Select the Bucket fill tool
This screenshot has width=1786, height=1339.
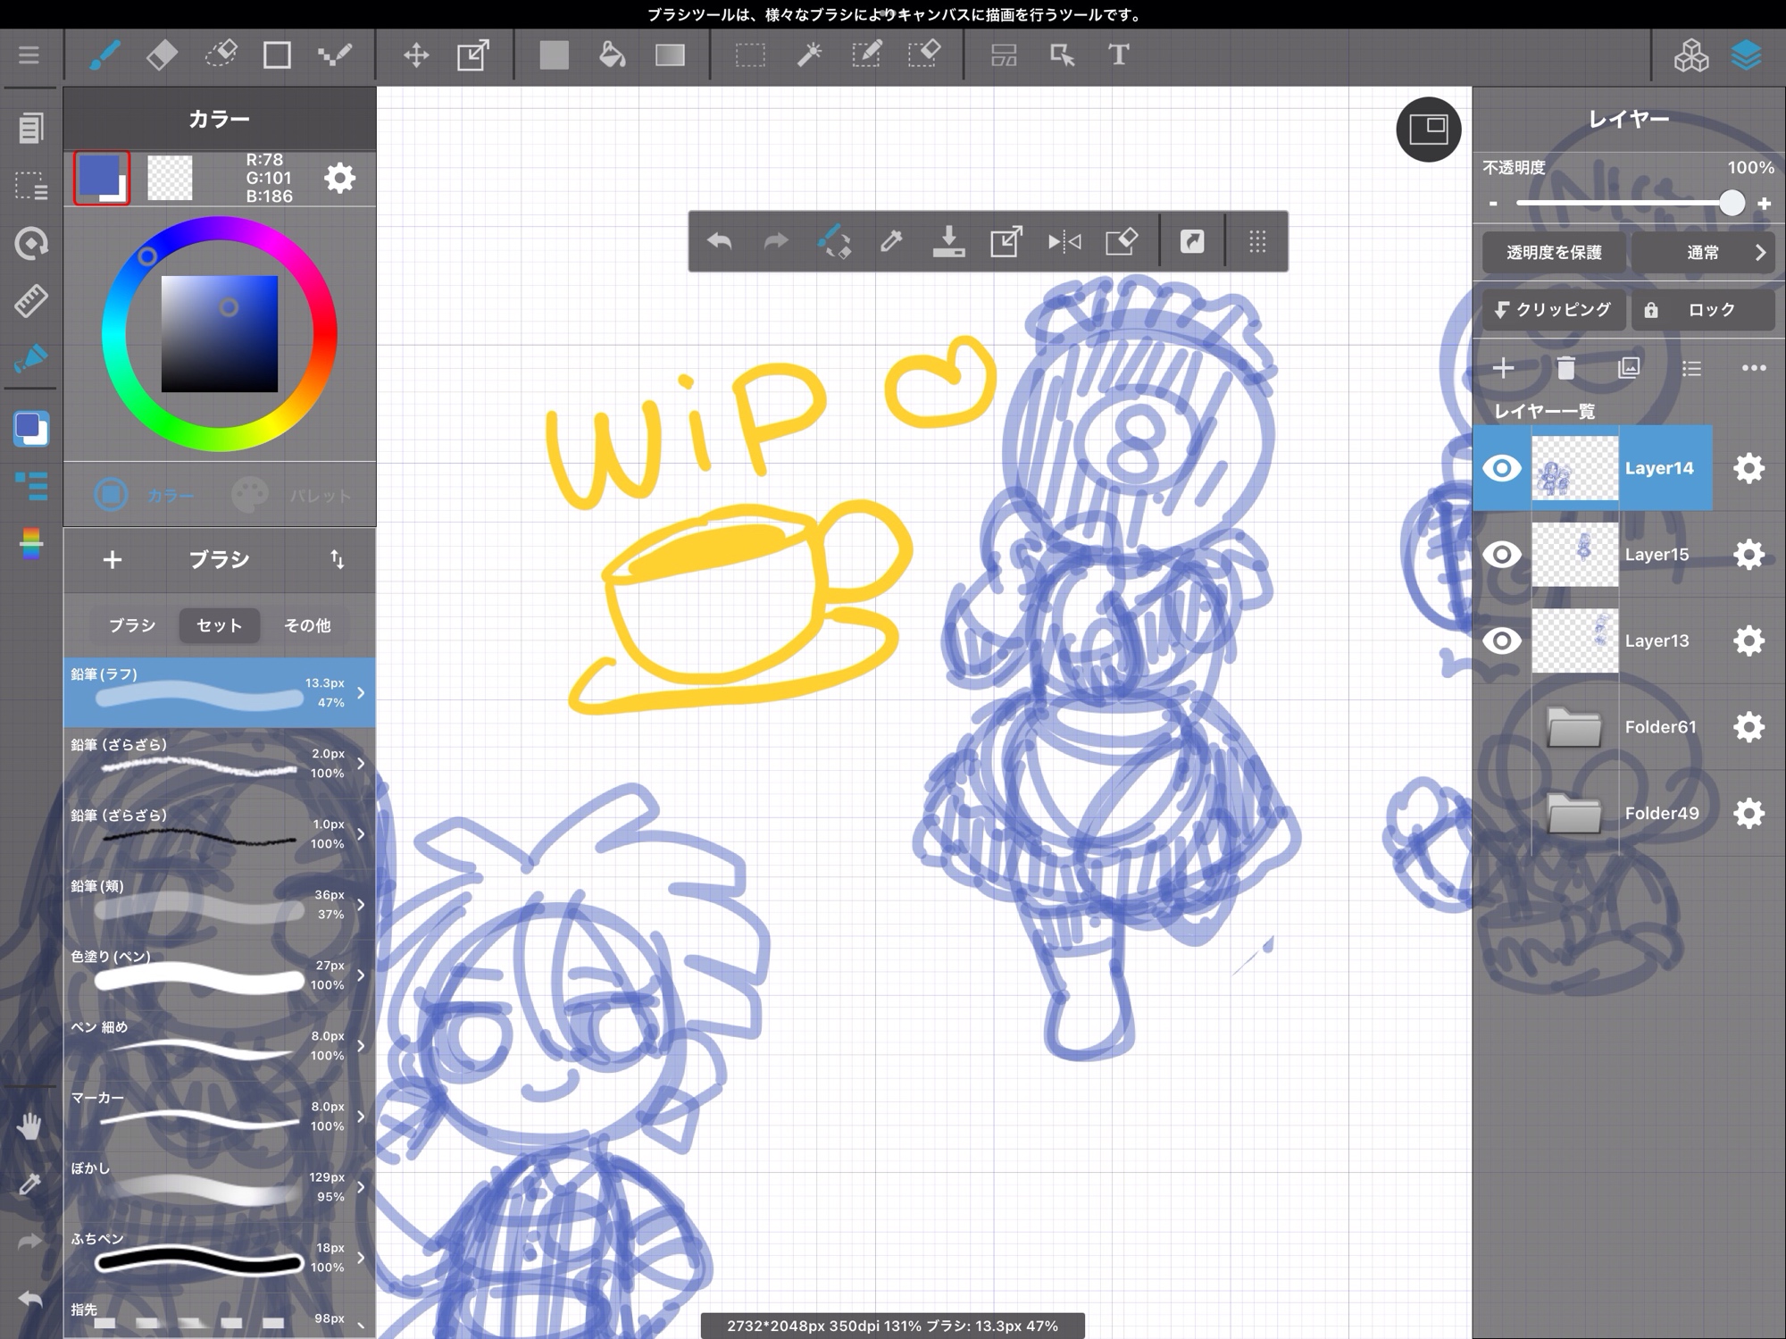[612, 55]
